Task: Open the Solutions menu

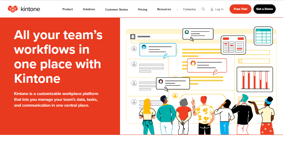Action: click(x=89, y=9)
